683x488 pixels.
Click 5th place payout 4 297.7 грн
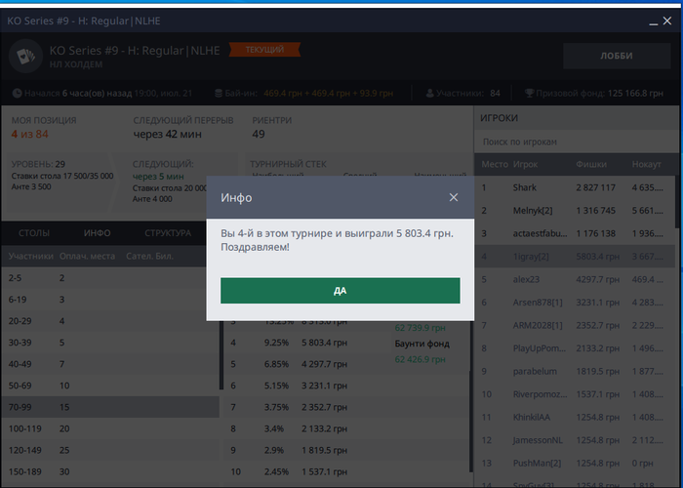325,364
